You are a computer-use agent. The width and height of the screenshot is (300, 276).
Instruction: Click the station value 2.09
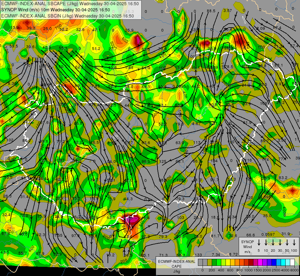(261, 28)
